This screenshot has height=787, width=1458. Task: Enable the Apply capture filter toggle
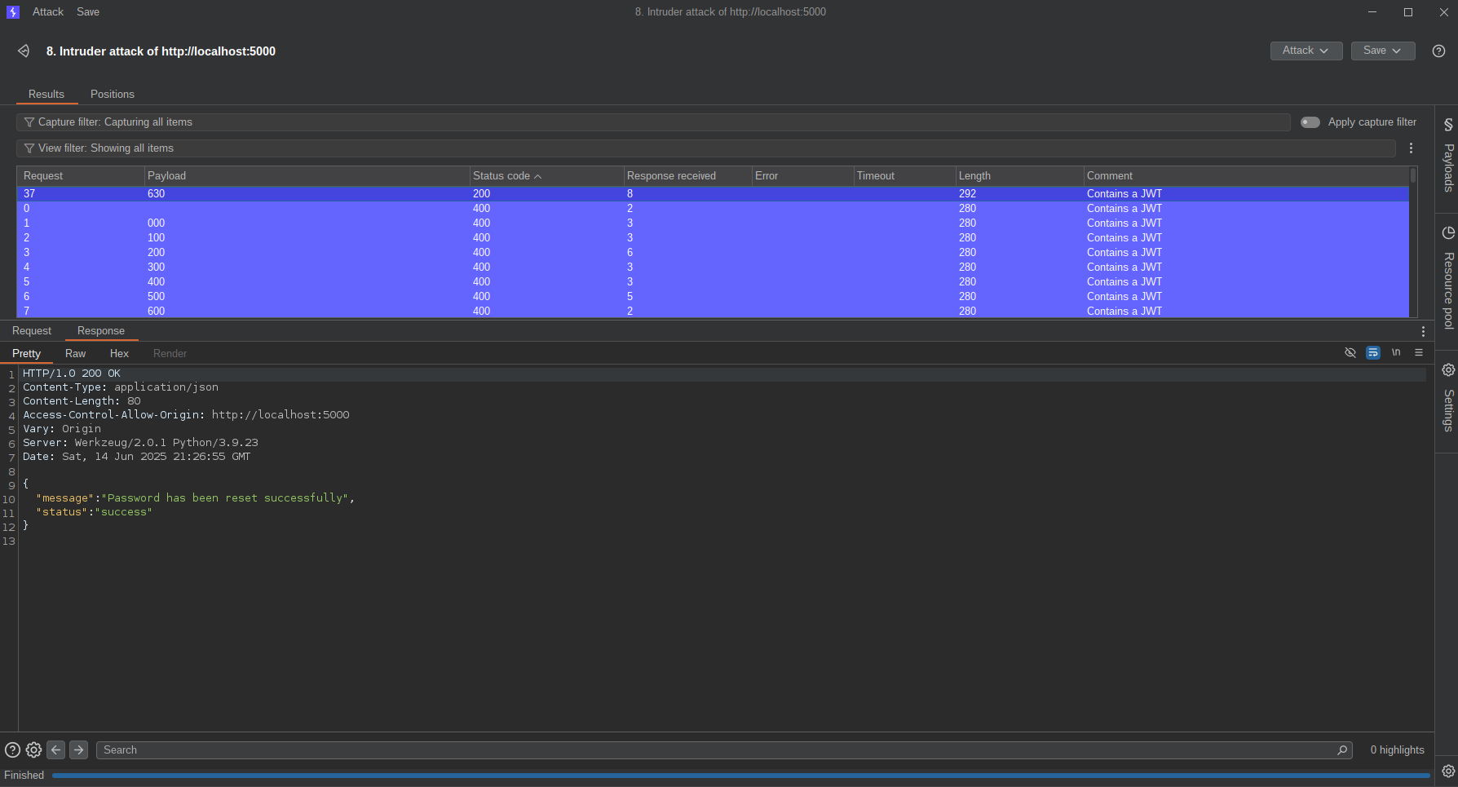(x=1310, y=122)
